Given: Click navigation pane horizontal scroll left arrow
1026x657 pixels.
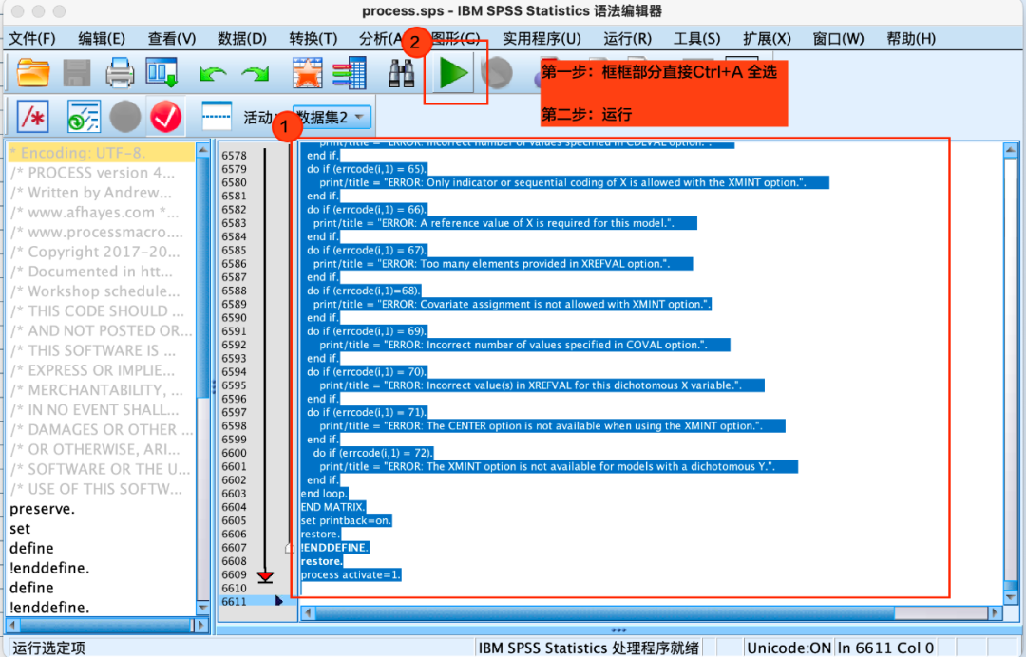Looking at the screenshot, I should pos(13,625).
